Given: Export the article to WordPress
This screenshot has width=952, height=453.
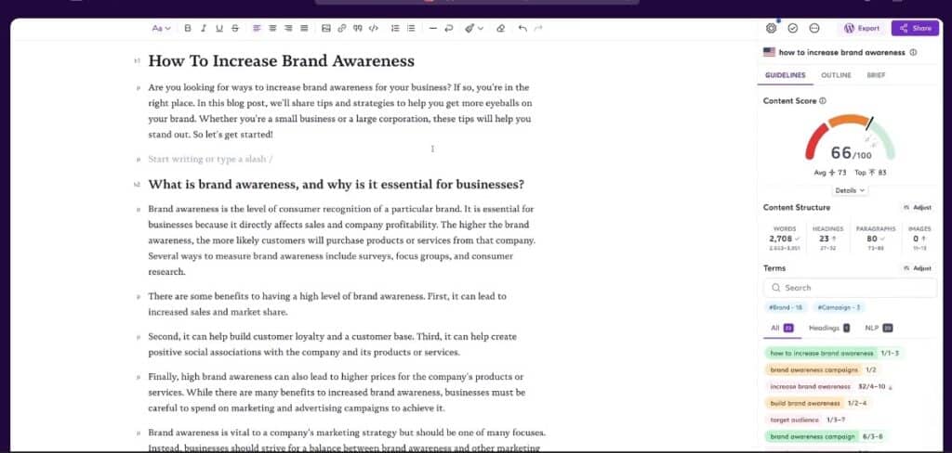Looking at the screenshot, I should pos(862,28).
